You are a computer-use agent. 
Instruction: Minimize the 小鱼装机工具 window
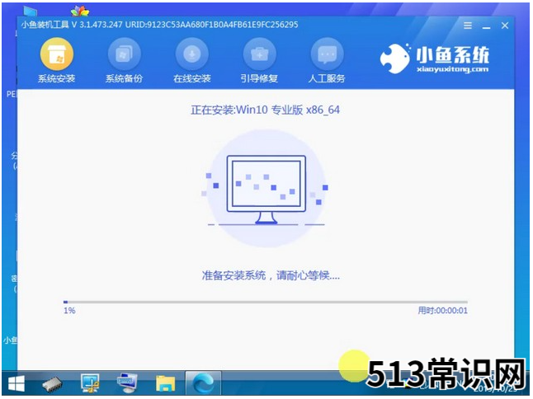[x=487, y=26]
